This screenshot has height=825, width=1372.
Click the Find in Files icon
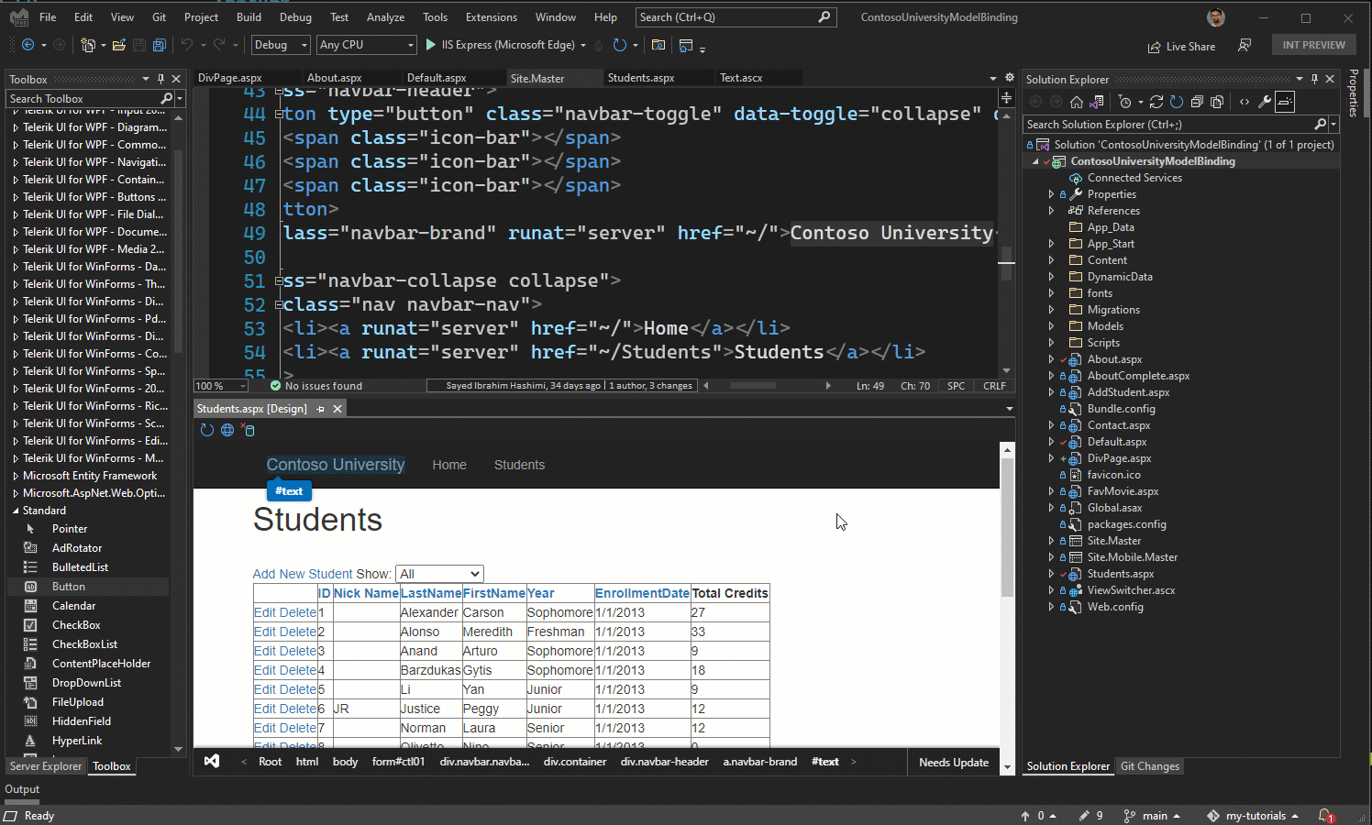658,45
